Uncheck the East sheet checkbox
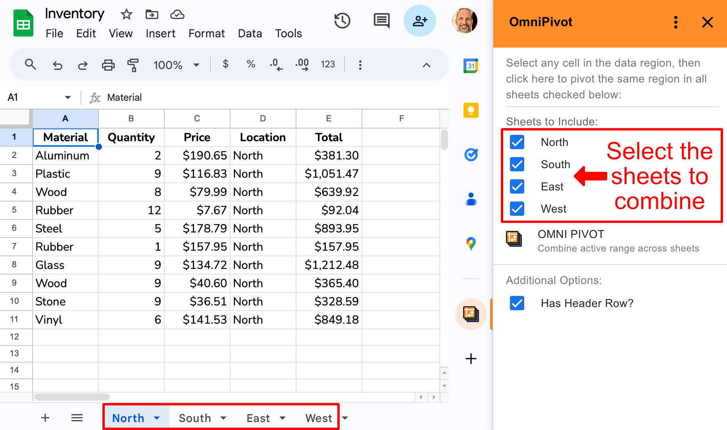This screenshot has width=727, height=430. pyautogui.click(x=517, y=186)
